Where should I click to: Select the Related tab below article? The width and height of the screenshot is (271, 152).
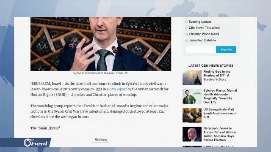coord(101,140)
